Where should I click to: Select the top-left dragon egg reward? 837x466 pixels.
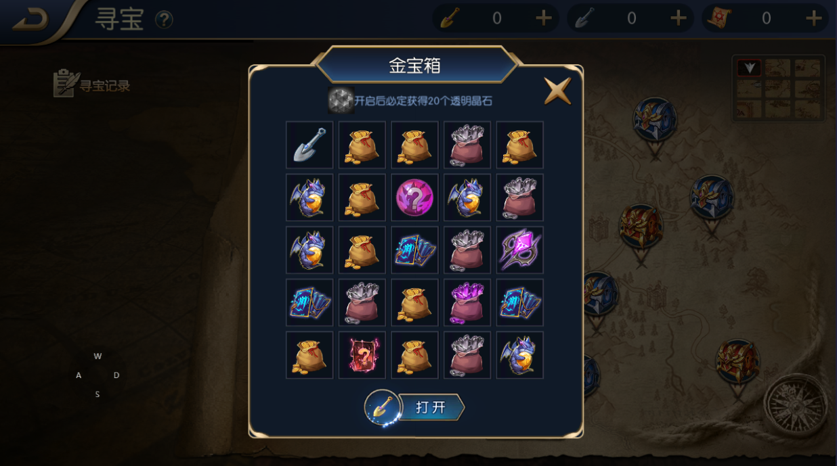click(x=309, y=197)
